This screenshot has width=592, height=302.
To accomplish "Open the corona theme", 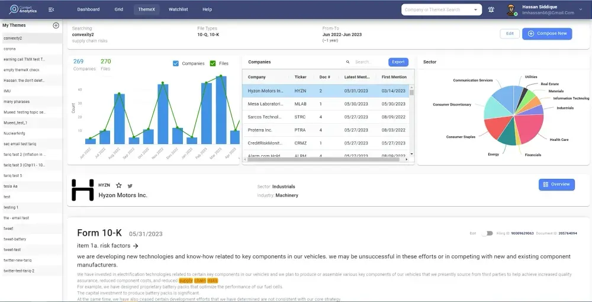I will pyautogui.click(x=32, y=49).
